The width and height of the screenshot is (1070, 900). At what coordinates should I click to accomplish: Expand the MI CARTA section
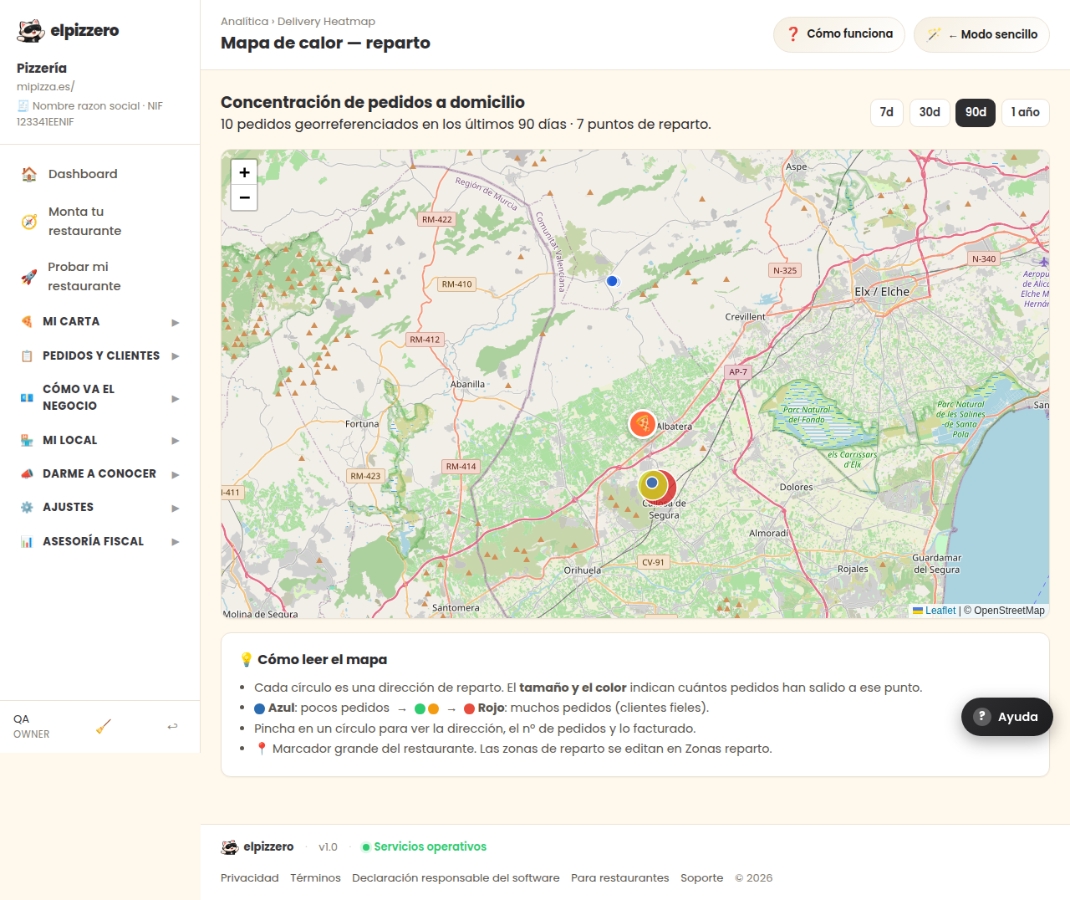[100, 322]
